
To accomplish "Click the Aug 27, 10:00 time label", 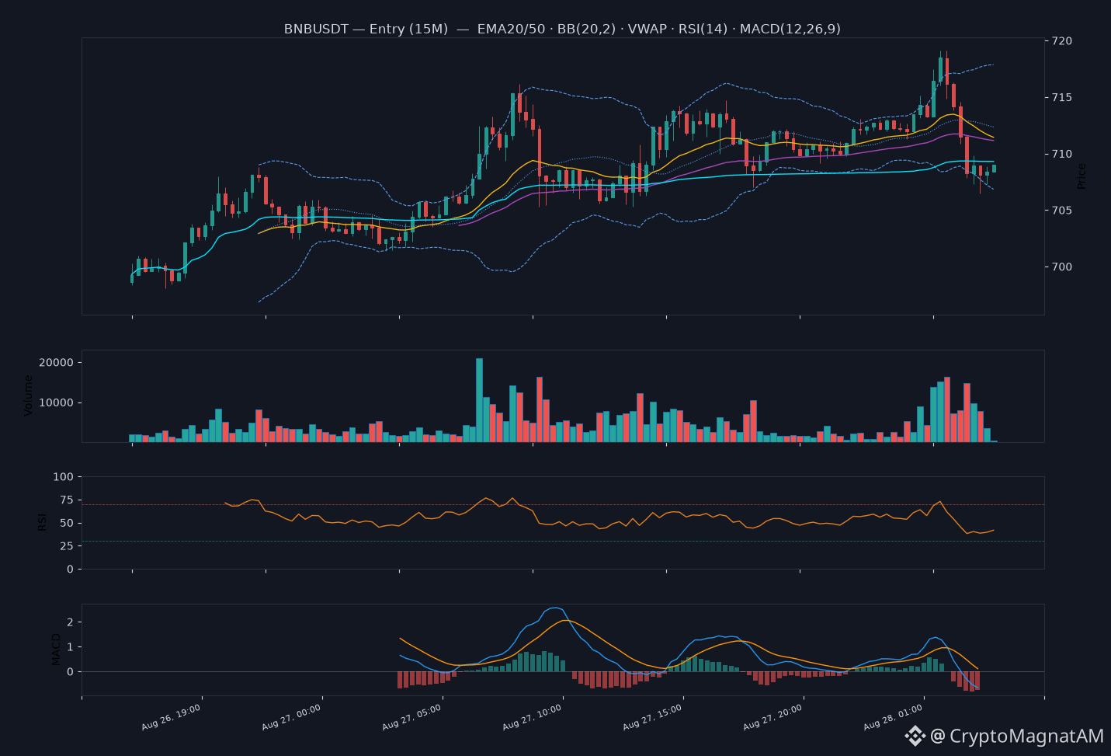I will coord(533,717).
